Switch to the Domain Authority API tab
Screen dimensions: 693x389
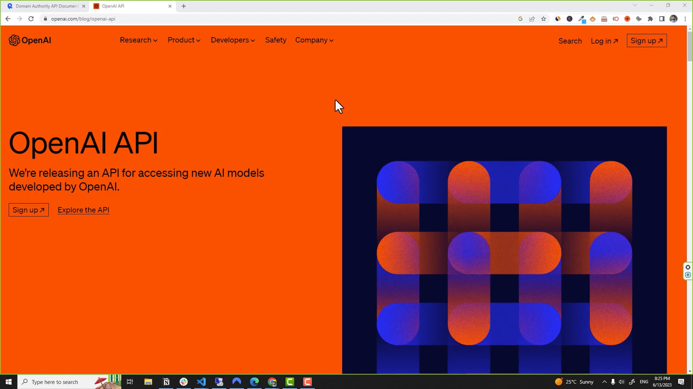coord(43,6)
